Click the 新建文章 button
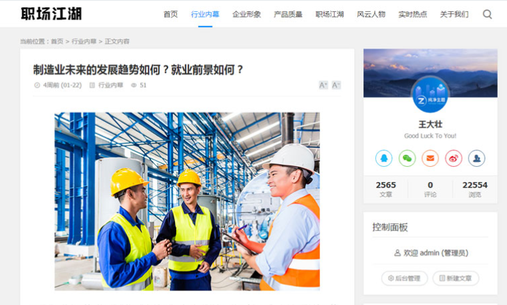 point(456,278)
